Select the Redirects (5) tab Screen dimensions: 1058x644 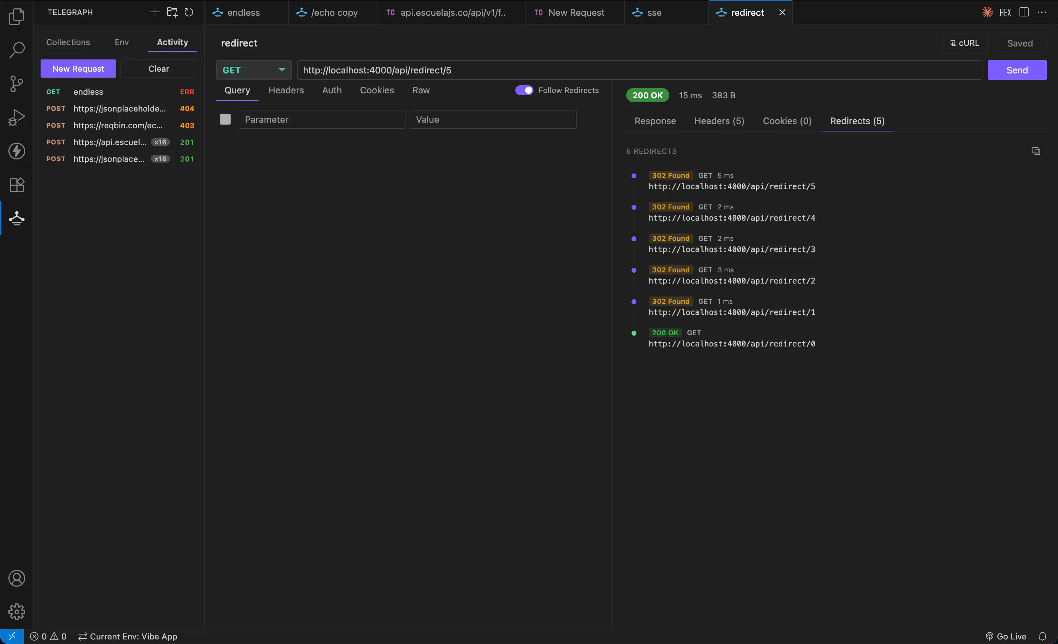click(x=857, y=121)
